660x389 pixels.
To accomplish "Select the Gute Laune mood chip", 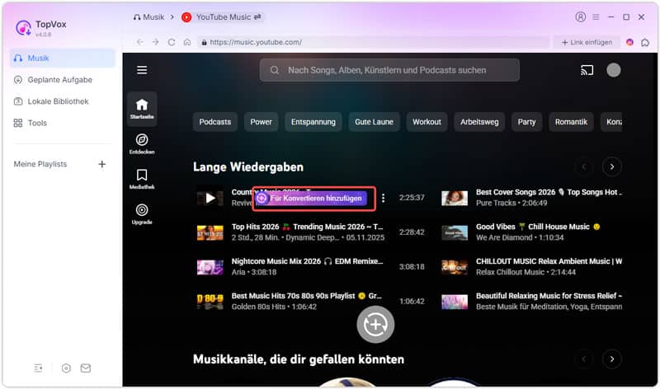I will pos(374,122).
